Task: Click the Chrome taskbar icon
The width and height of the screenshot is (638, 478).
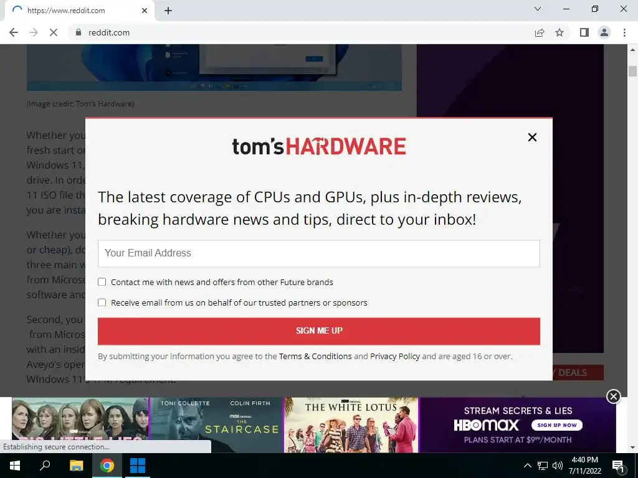Action: tap(107, 466)
